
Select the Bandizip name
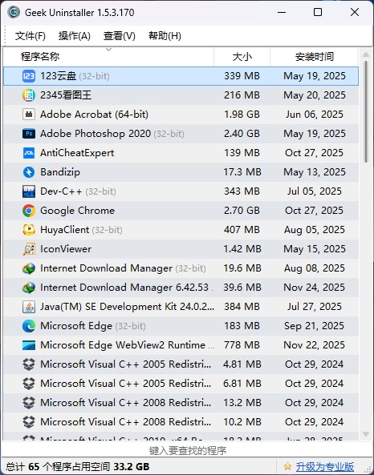click(x=60, y=172)
